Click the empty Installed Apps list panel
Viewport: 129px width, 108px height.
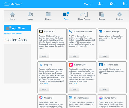(17, 64)
